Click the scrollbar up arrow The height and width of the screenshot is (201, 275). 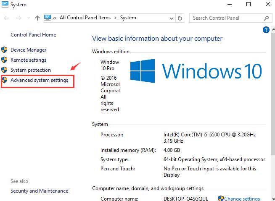(x=273, y=29)
